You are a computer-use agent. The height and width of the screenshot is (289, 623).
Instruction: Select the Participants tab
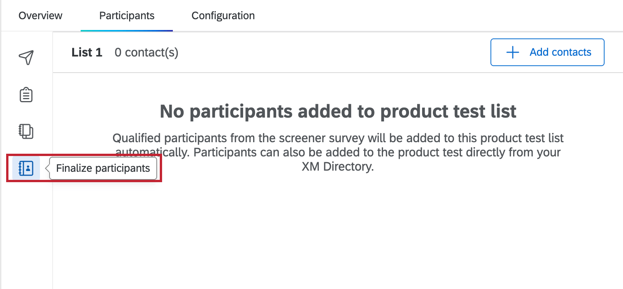(x=126, y=15)
